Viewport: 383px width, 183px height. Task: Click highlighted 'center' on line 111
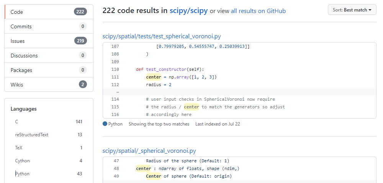pyautogui.click(x=154, y=77)
